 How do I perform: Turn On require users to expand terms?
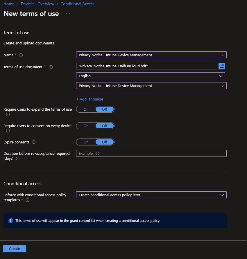point(86,109)
